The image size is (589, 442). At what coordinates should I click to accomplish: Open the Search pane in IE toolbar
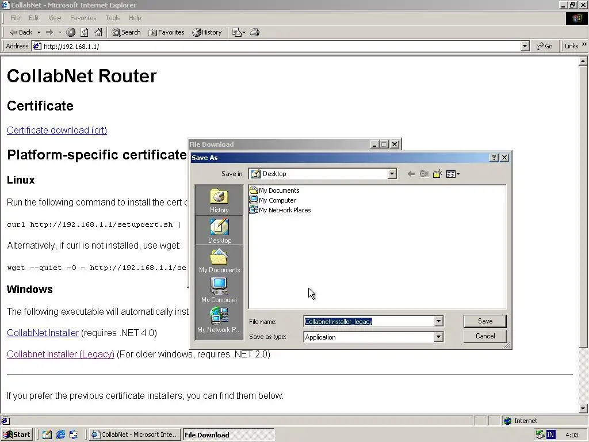126,32
